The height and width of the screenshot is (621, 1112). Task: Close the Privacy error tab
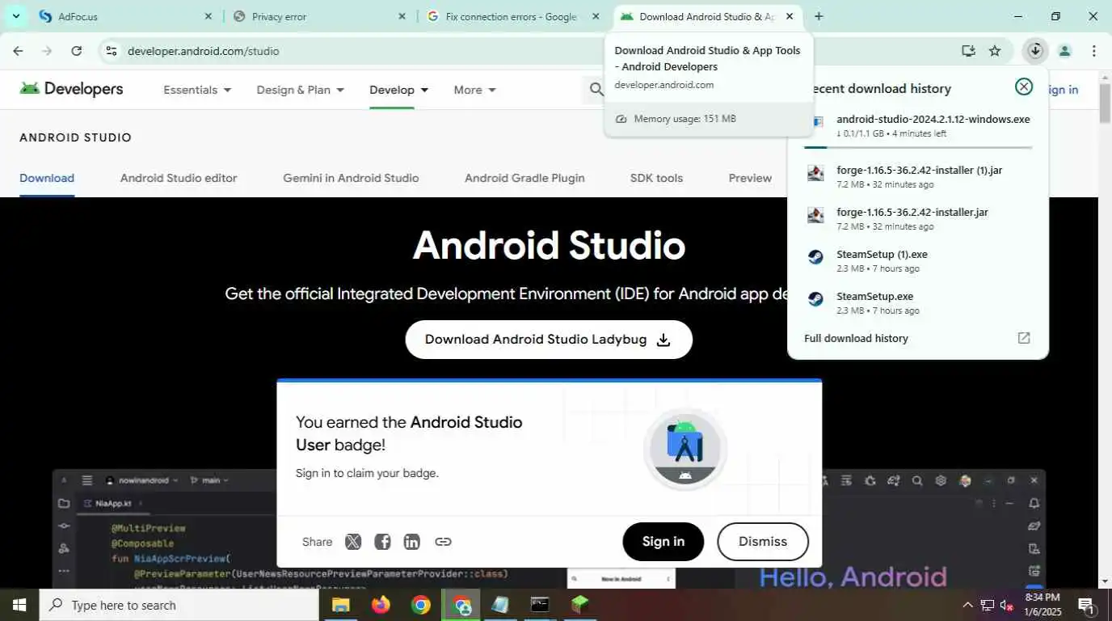click(402, 16)
